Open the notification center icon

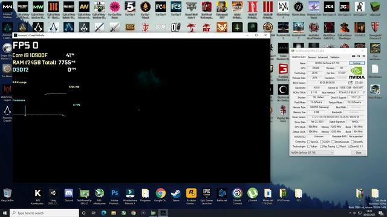[382, 213]
